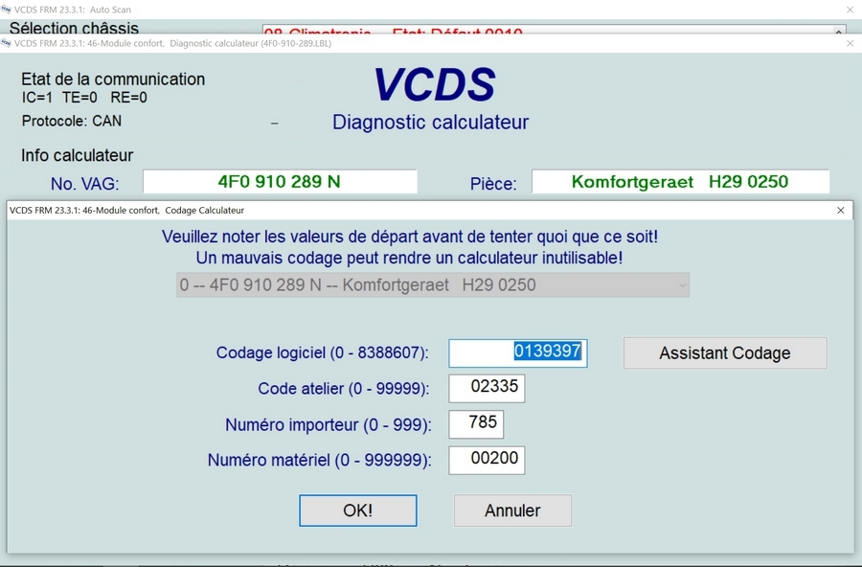Click the Protocole: CAN text

tap(72, 121)
